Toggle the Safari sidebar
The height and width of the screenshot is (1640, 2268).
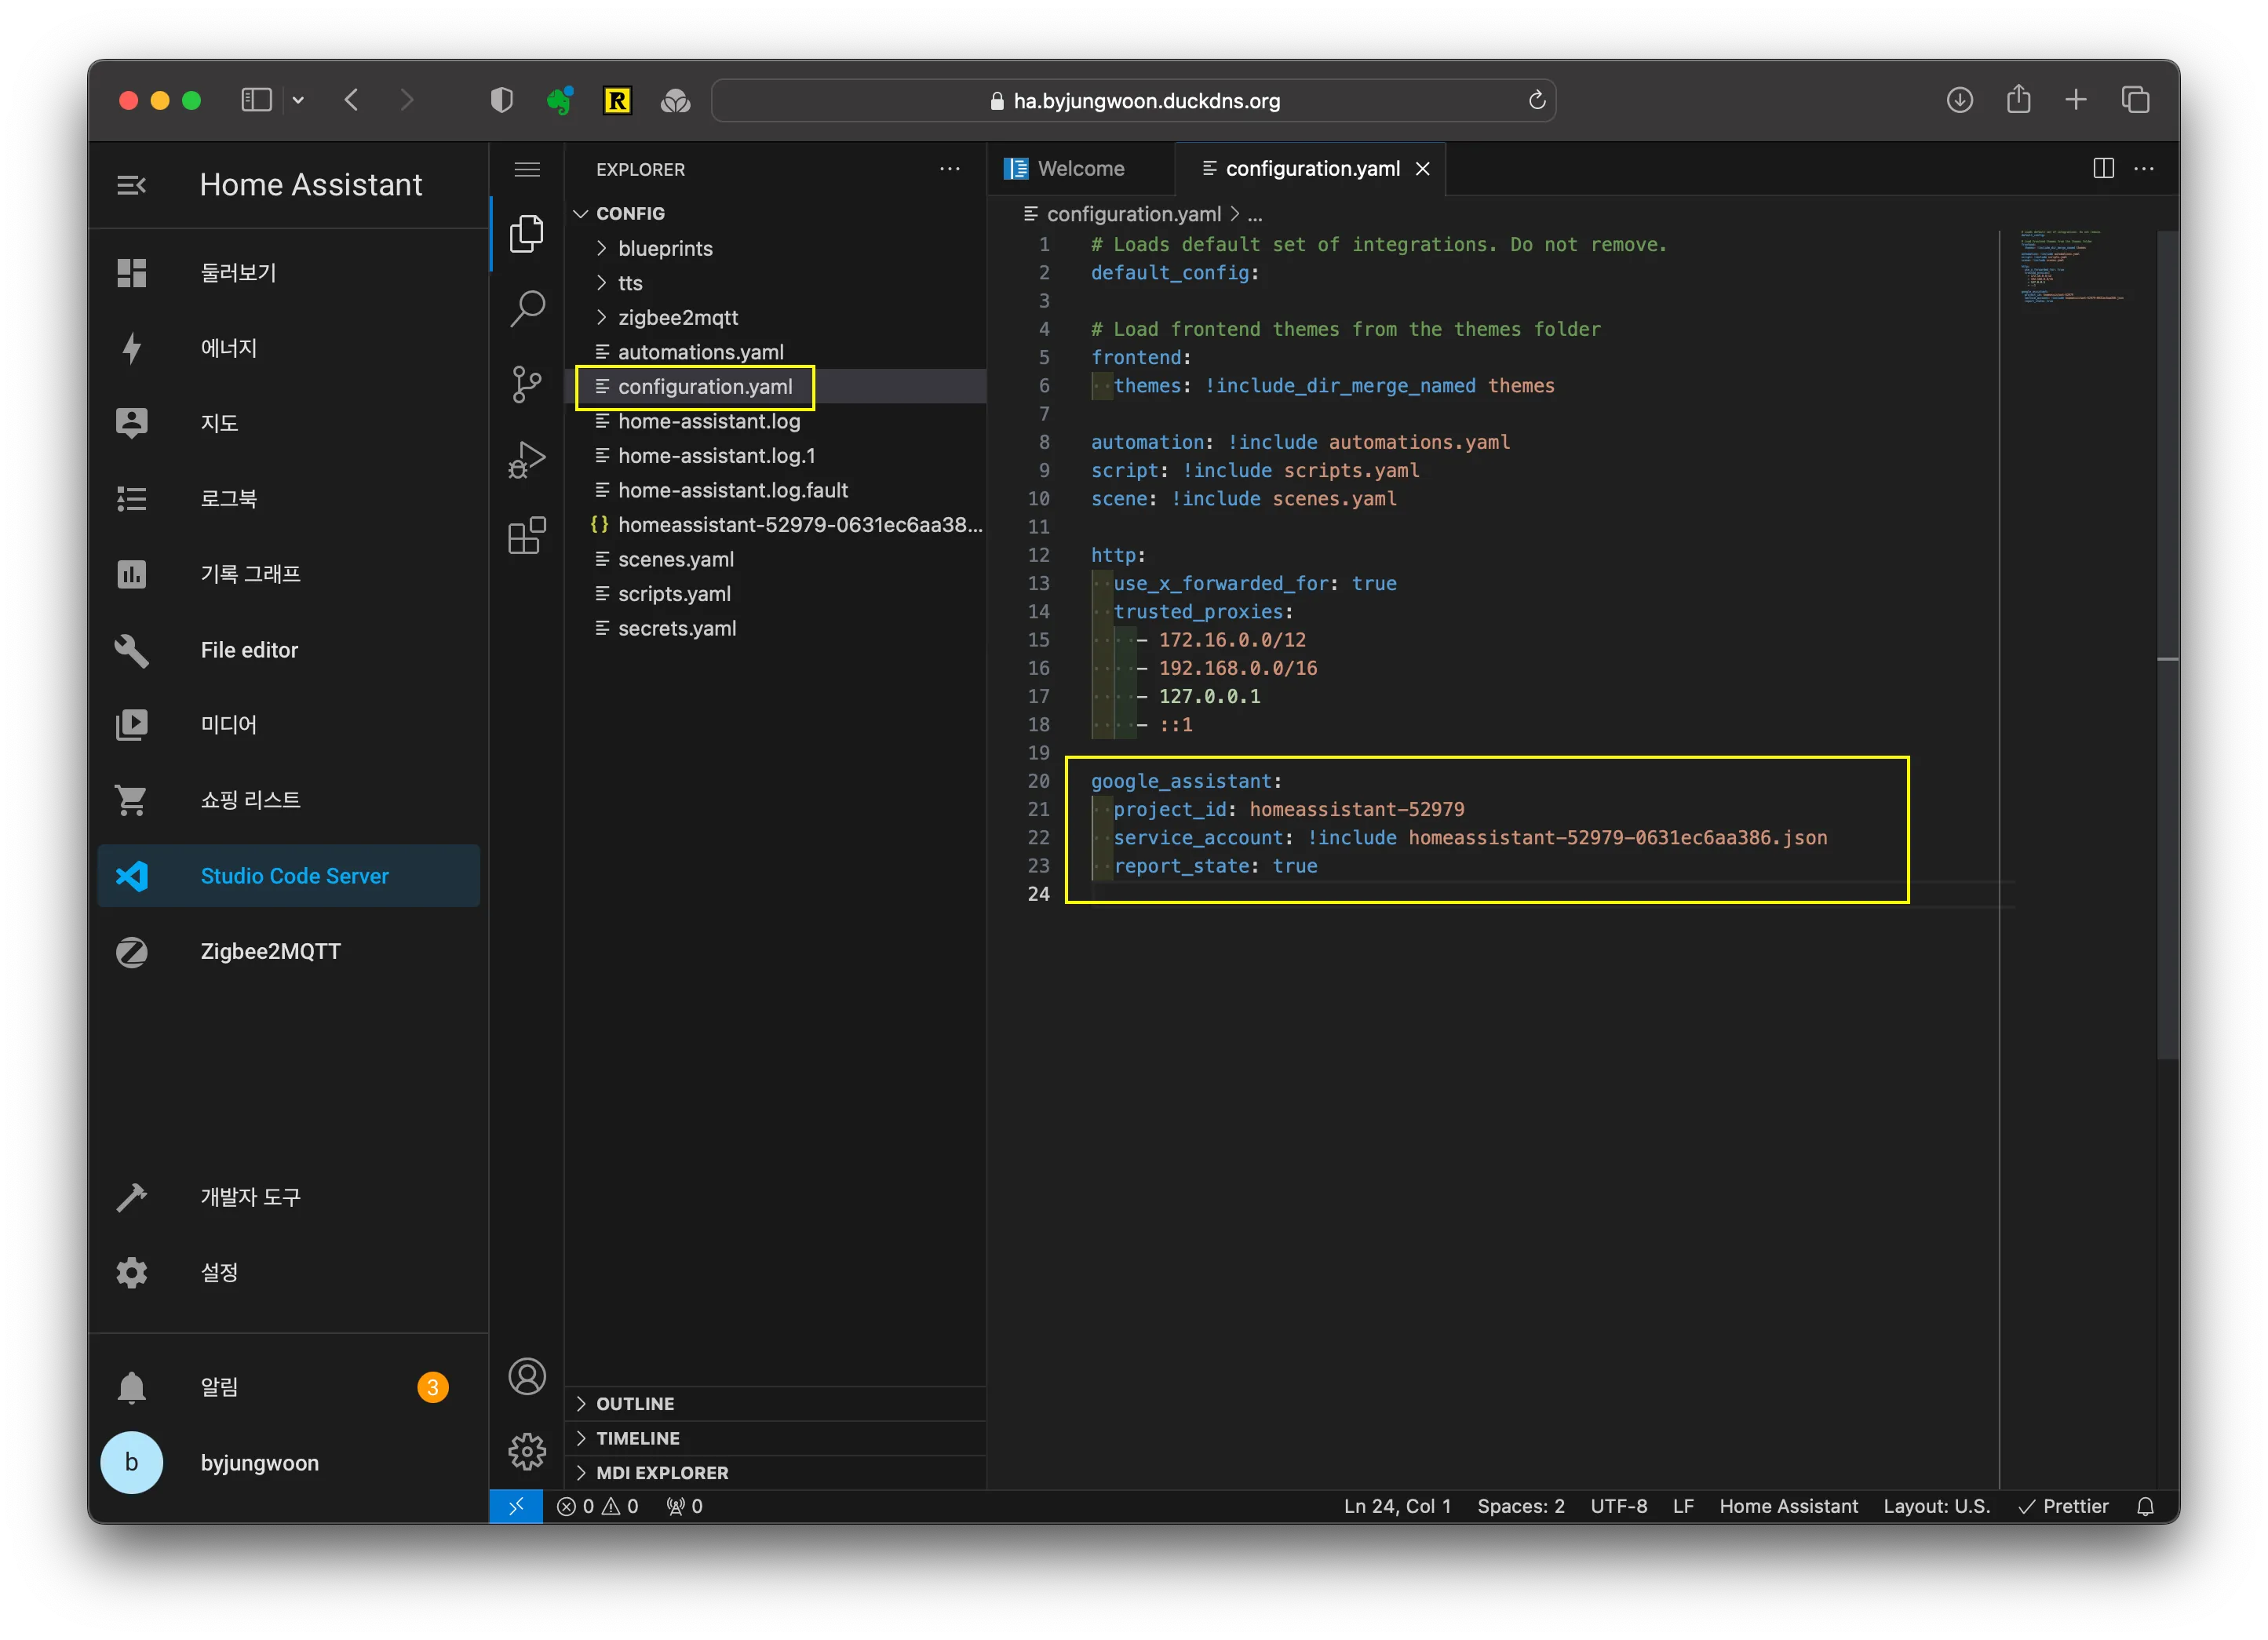(x=257, y=100)
